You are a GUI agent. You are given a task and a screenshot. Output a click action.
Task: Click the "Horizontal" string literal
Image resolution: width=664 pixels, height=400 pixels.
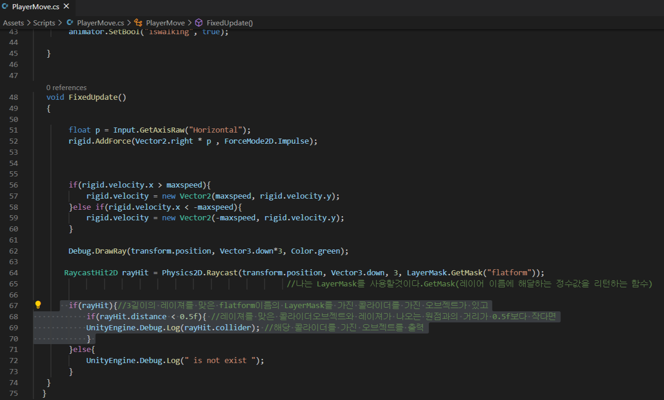(215, 130)
